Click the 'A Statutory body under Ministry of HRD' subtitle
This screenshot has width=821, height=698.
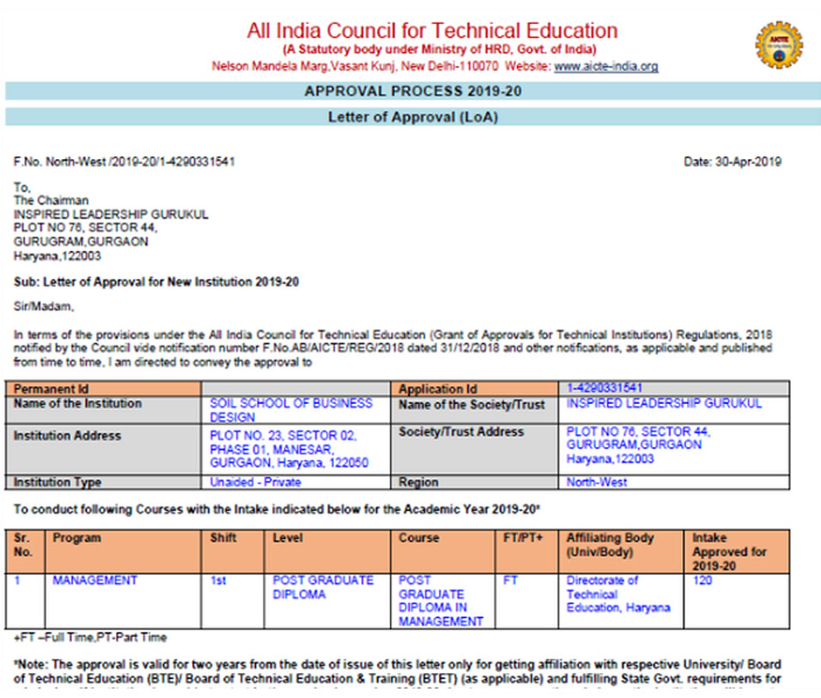click(440, 50)
